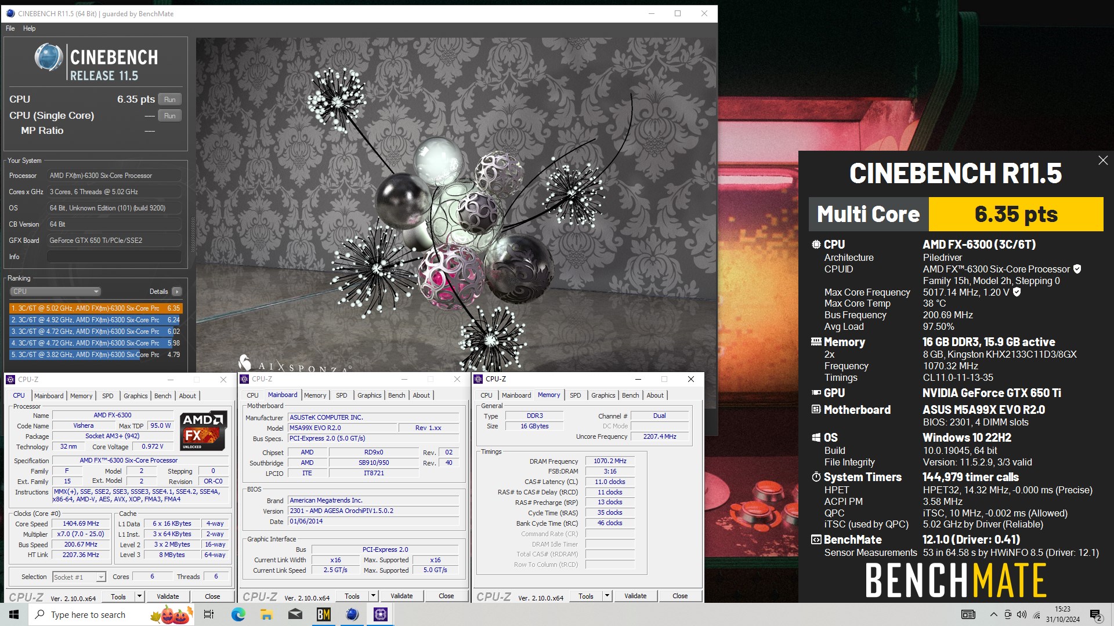Switch to Cinebench on the taskbar

(x=352, y=614)
